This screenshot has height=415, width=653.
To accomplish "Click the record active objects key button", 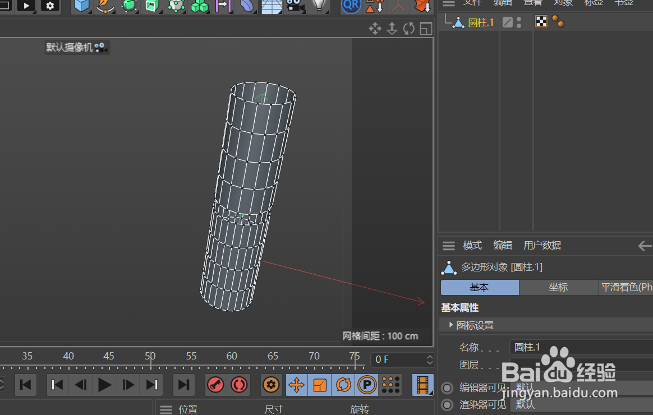I will point(216,385).
